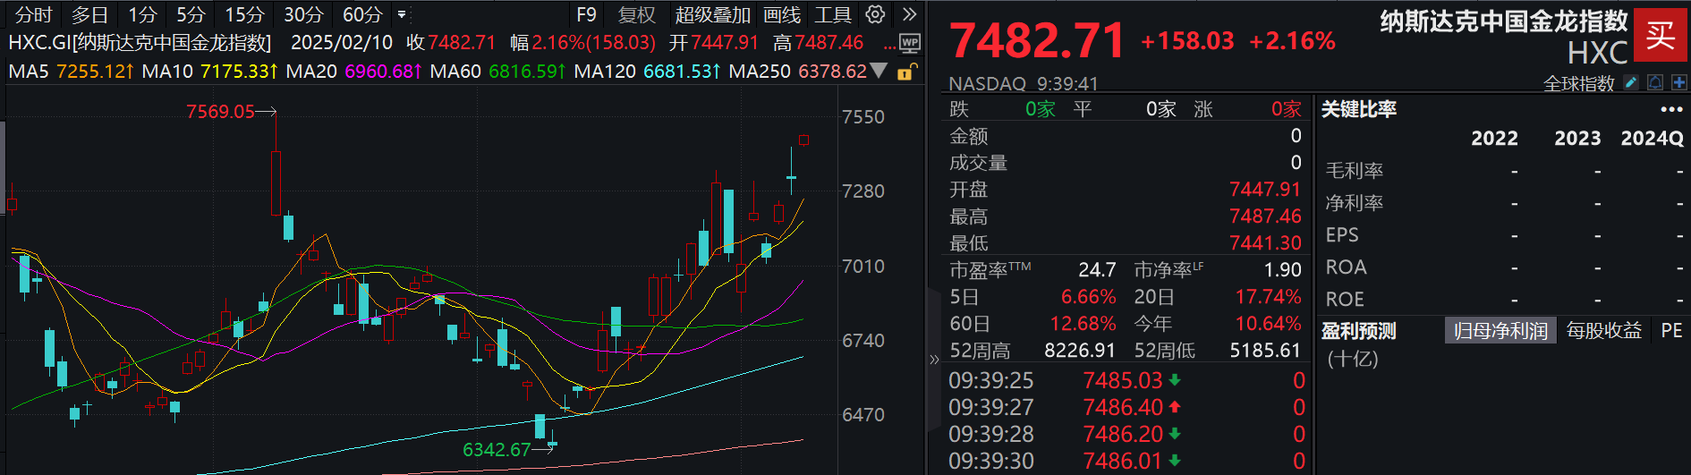Viewport: 1691px width, 475px height.
Task: Click the WP monitor icon
Action: pyautogui.click(x=910, y=43)
